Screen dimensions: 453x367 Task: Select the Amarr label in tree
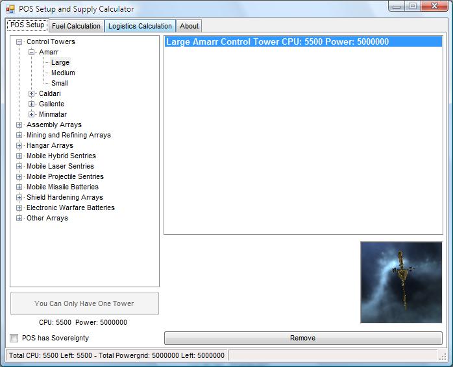[49, 52]
